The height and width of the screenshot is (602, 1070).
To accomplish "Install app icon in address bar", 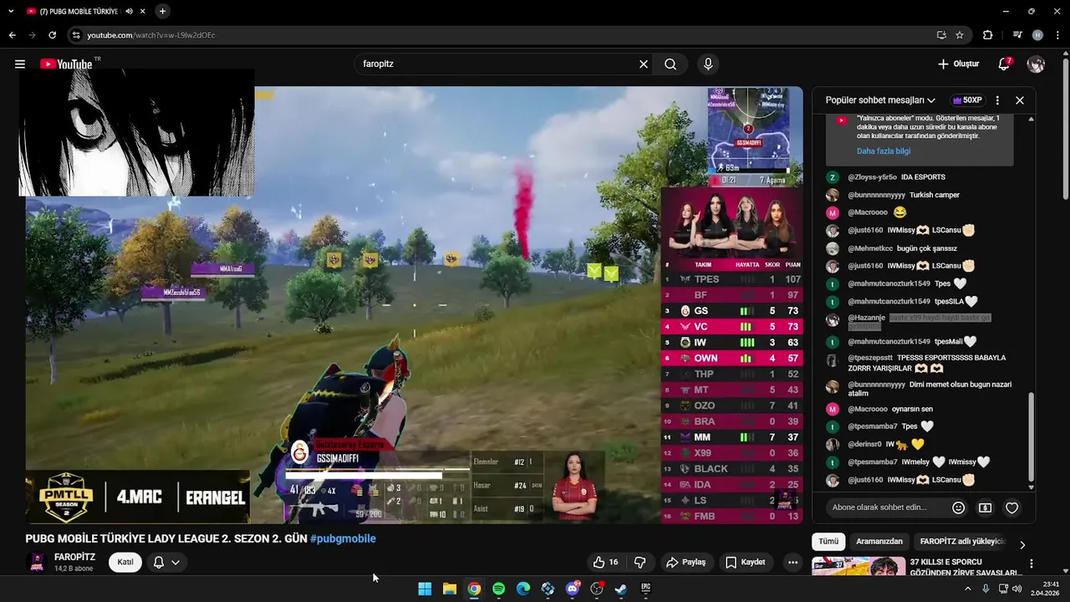I will click(941, 35).
